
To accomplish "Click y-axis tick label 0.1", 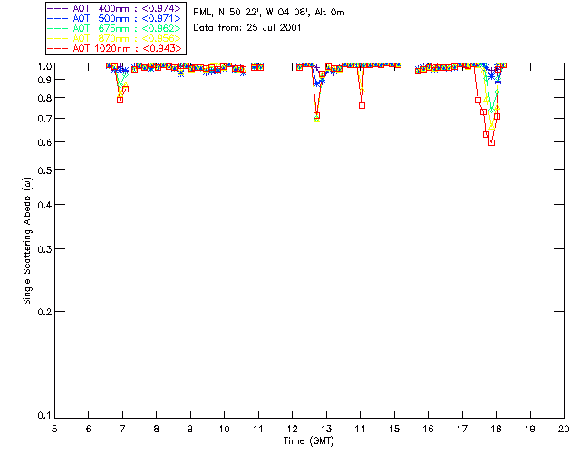I will [44, 416].
